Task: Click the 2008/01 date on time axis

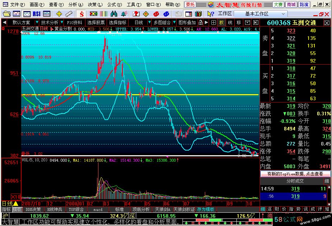Action: (x=75, y=204)
